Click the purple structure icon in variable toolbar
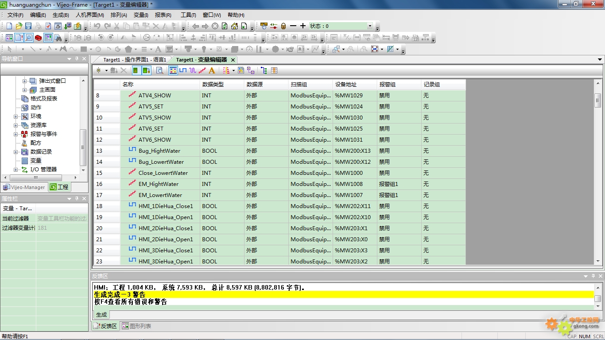Screen dimensions: 605x340 (251, 70)
